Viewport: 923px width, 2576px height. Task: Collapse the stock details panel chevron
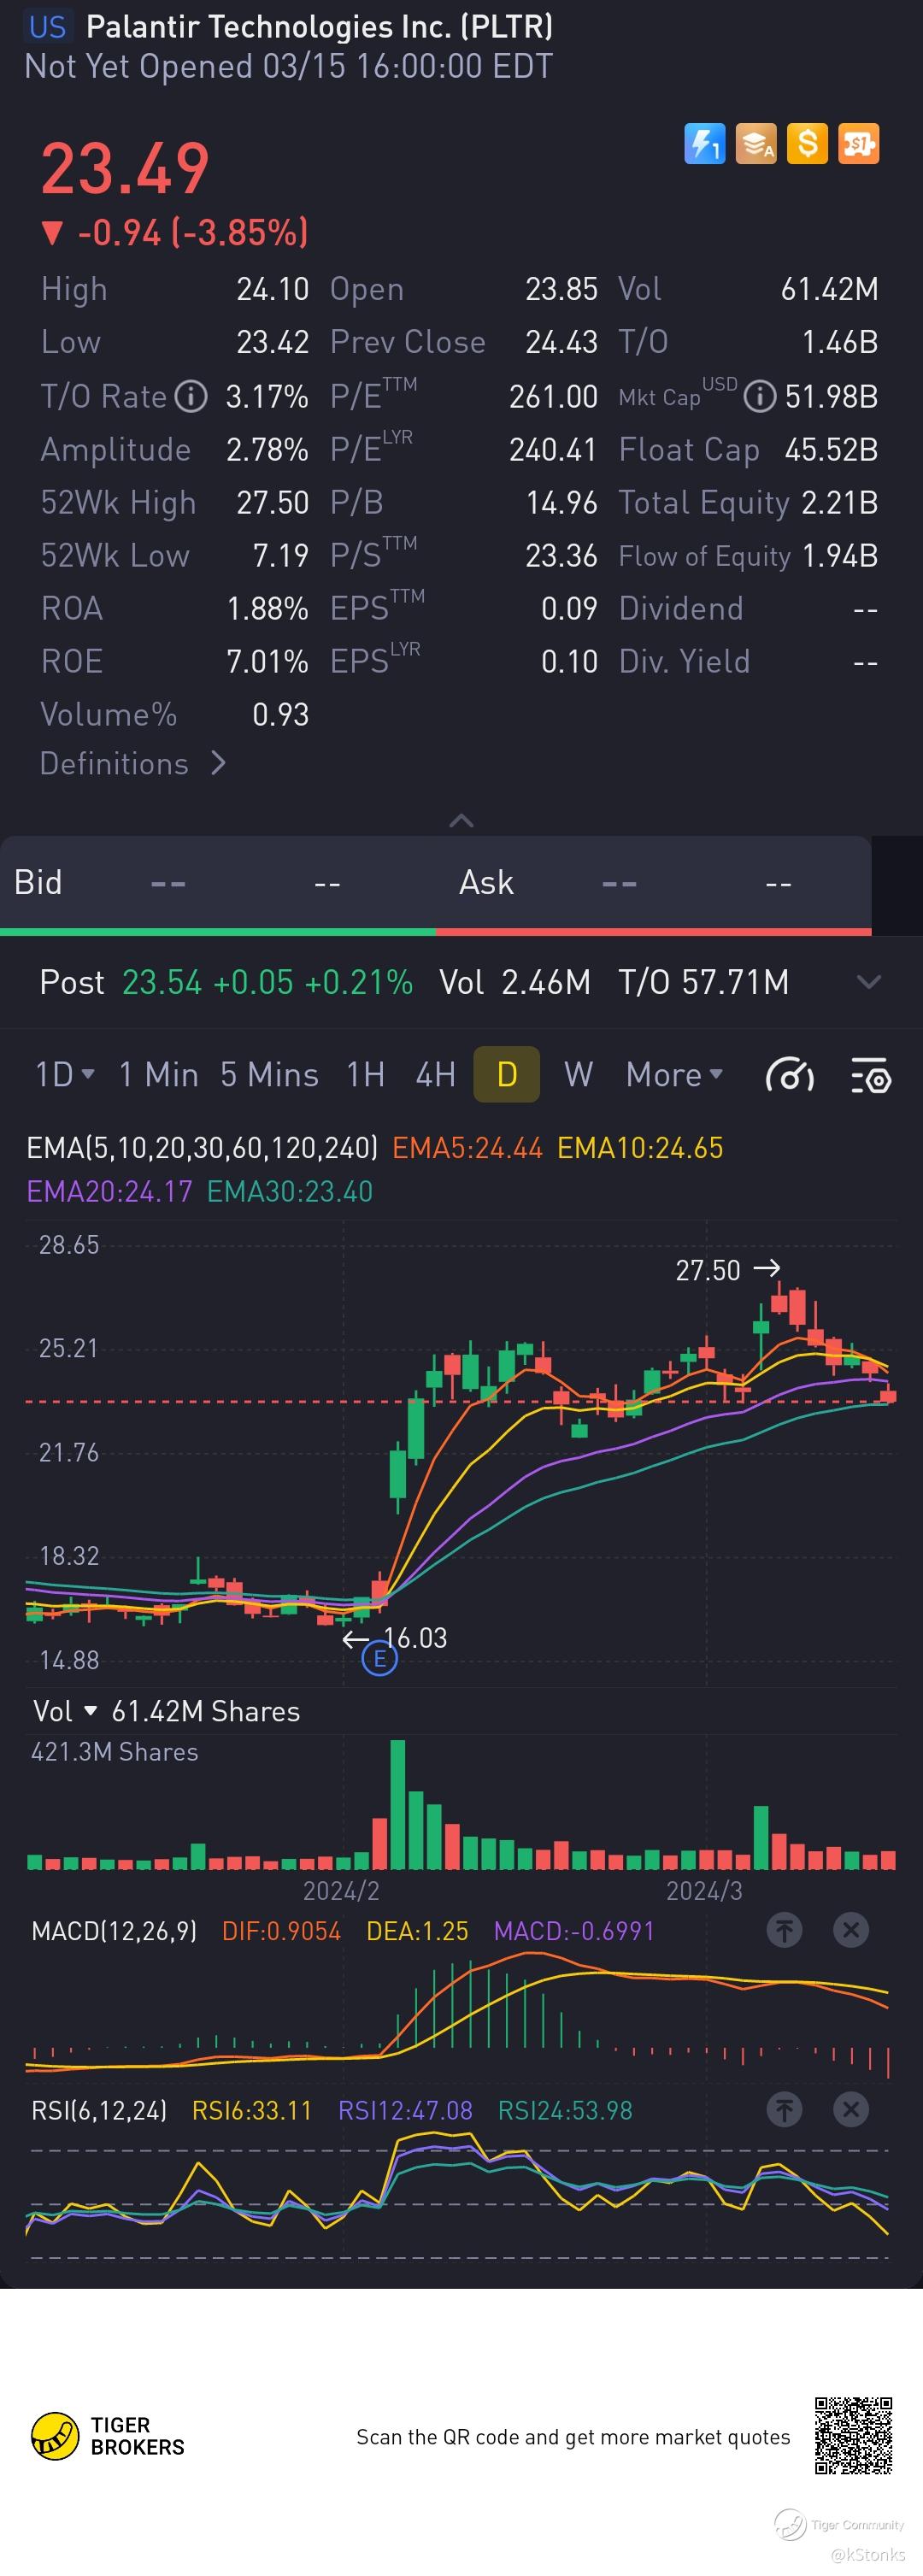[461, 821]
